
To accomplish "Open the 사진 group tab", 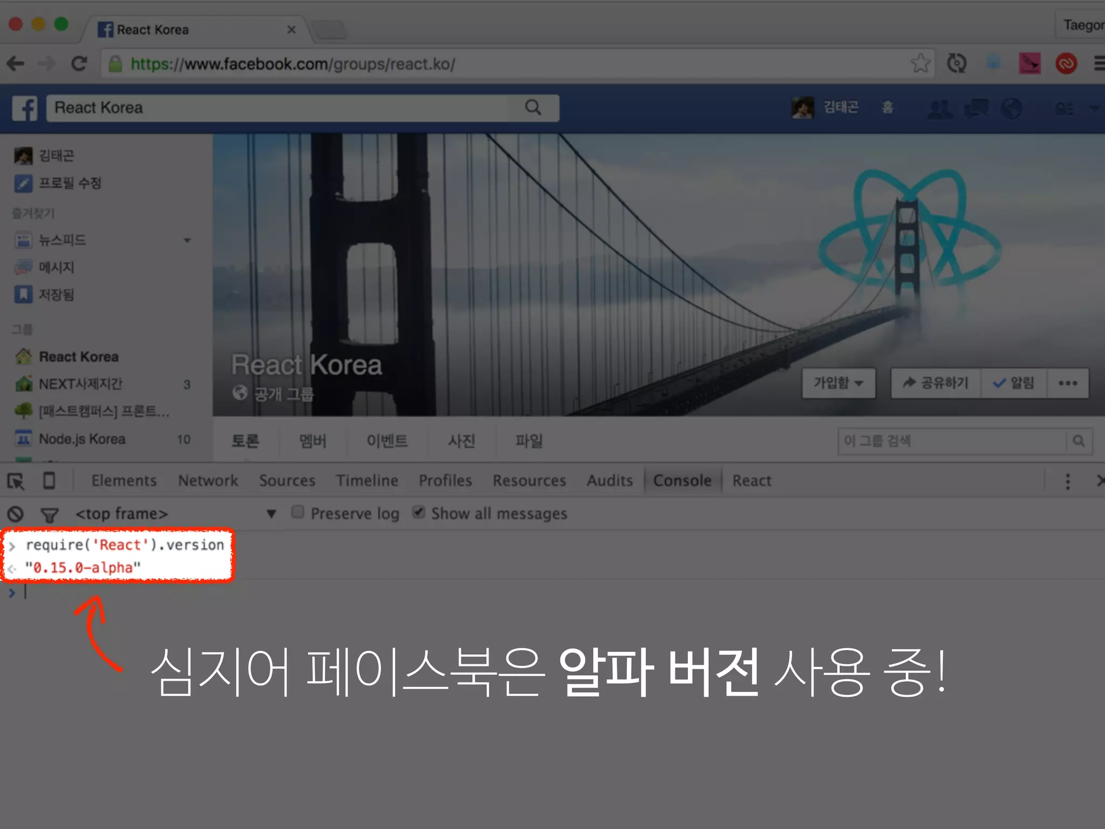I will (x=461, y=441).
